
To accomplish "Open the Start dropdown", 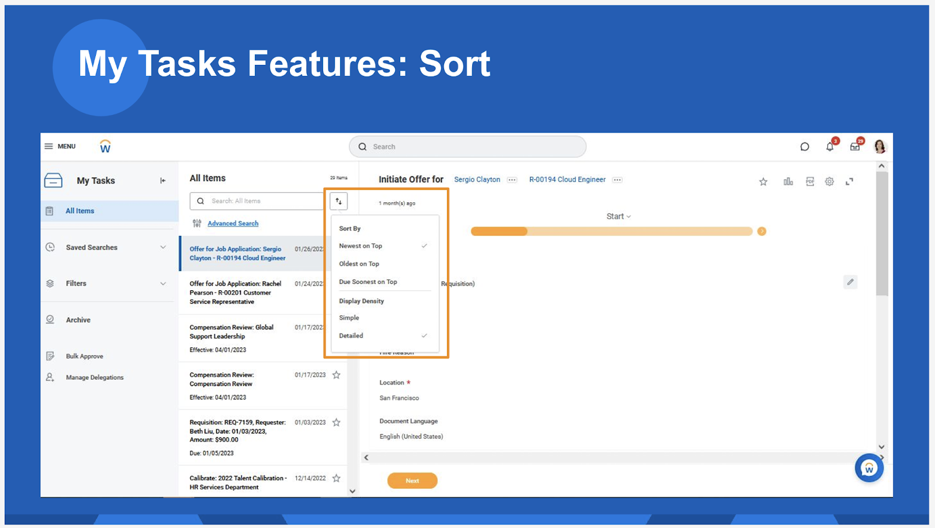I will [618, 216].
